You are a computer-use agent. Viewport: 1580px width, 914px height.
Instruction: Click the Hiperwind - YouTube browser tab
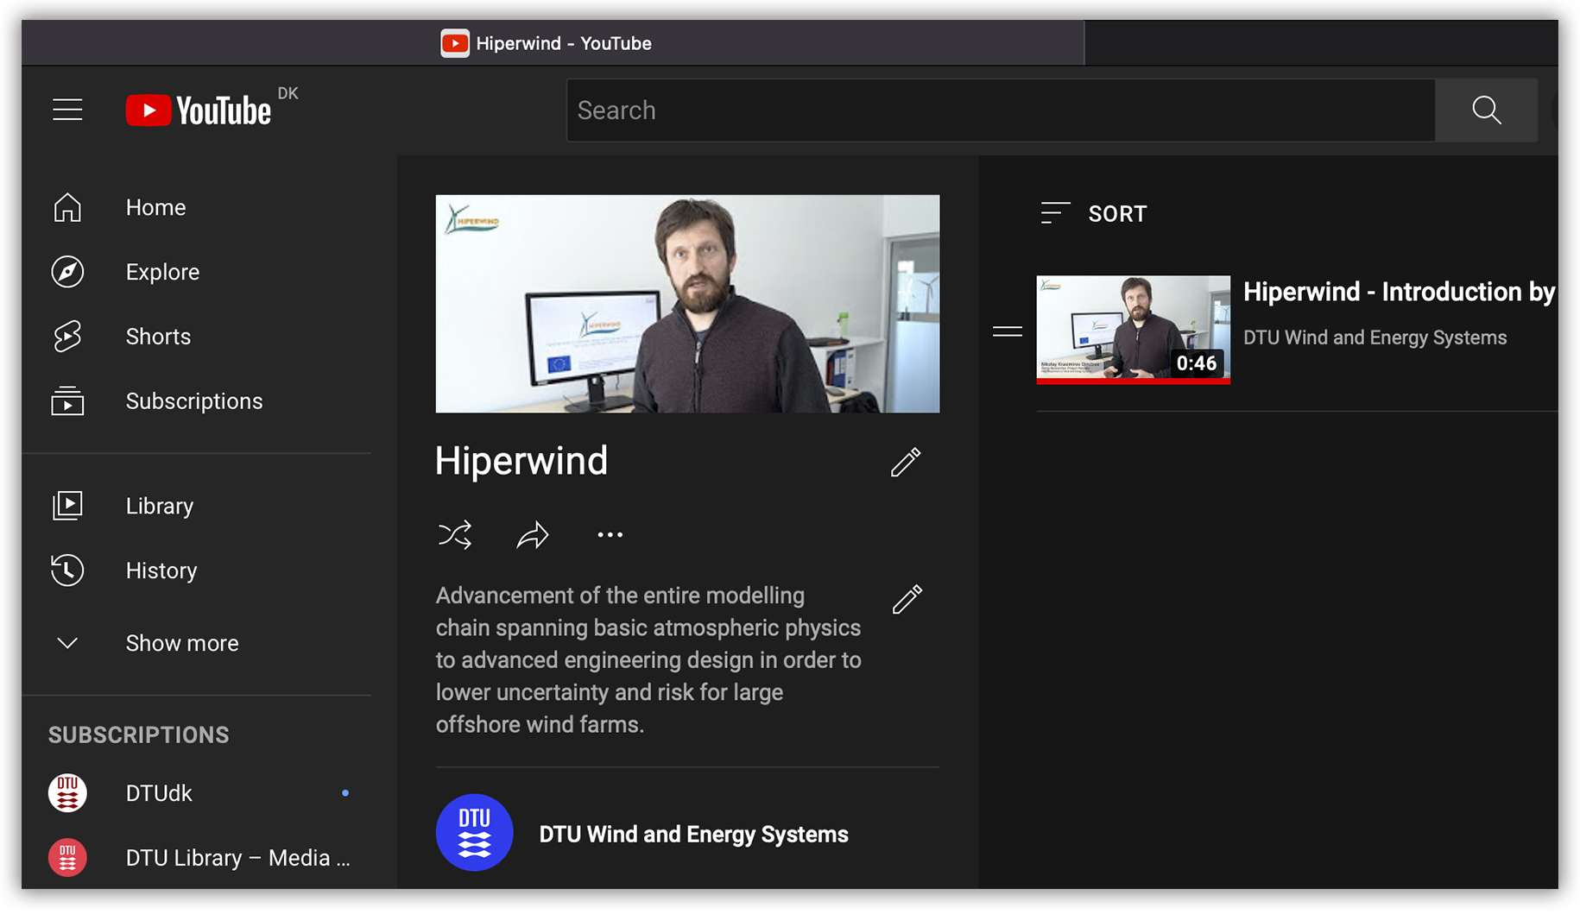(553, 43)
